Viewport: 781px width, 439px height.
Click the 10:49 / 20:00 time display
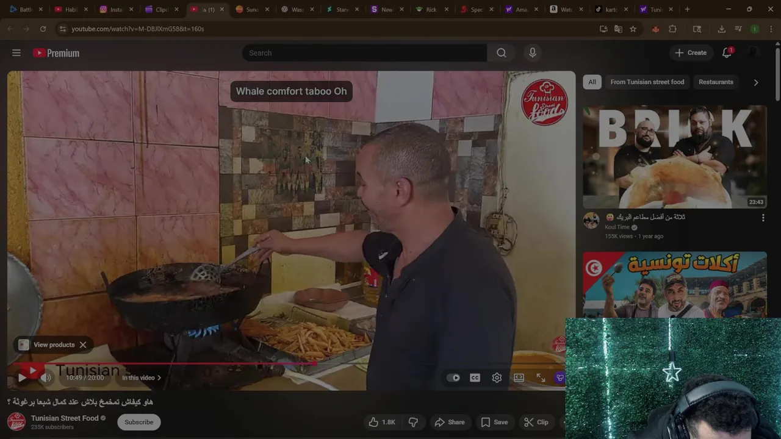point(85,378)
